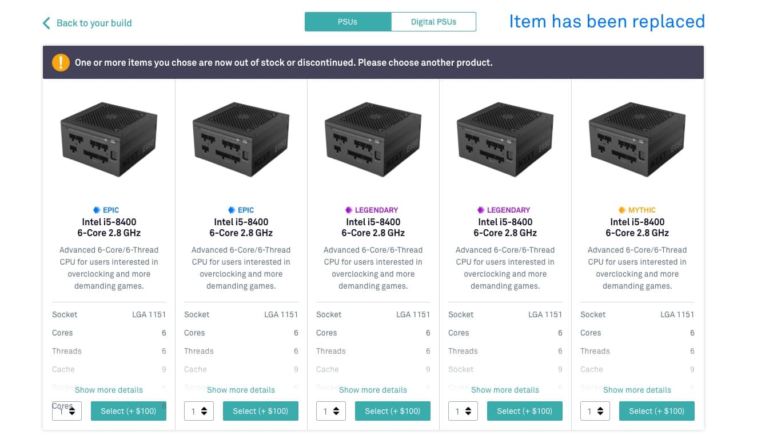Viewport: 781px width, 439px height.
Task: Expand Show more details on fifth card
Action: click(x=637, y=390)
